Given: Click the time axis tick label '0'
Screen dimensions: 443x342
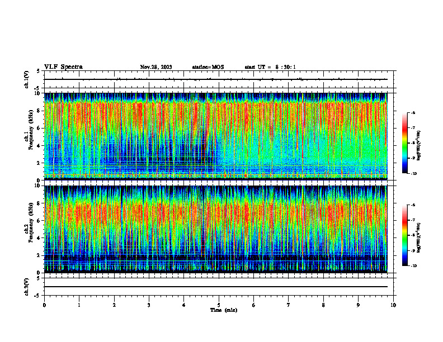Looking at the screenshot, I should pyautogui.click(x=44, y=305).
